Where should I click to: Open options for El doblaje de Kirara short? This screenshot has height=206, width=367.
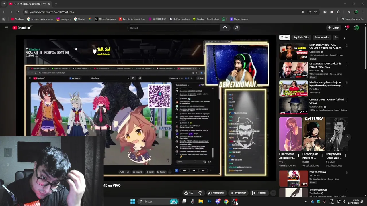point(322,156)
